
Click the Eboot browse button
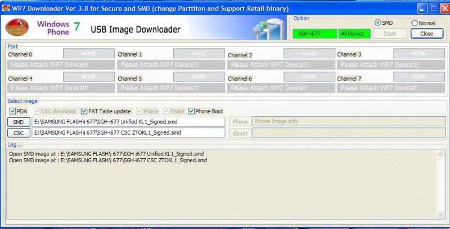(240, 133)
